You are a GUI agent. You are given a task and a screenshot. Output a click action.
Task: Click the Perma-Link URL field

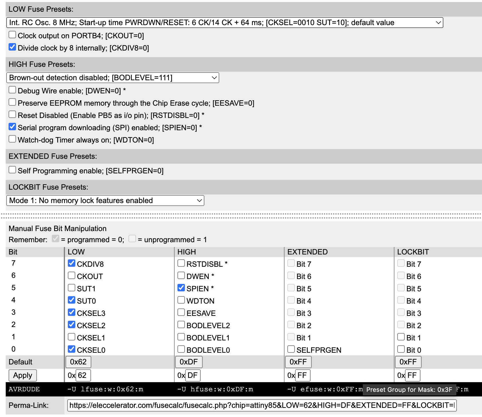pos(262,405)
